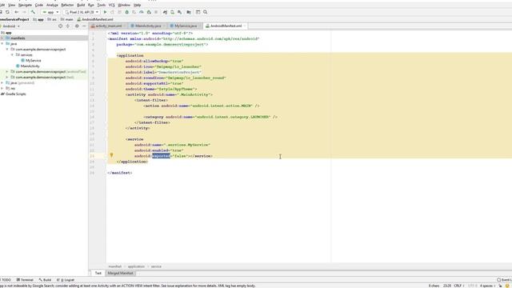Open the Terminal tool window
This screenshot has width=512, height=288.
click(x=25, y=280)
